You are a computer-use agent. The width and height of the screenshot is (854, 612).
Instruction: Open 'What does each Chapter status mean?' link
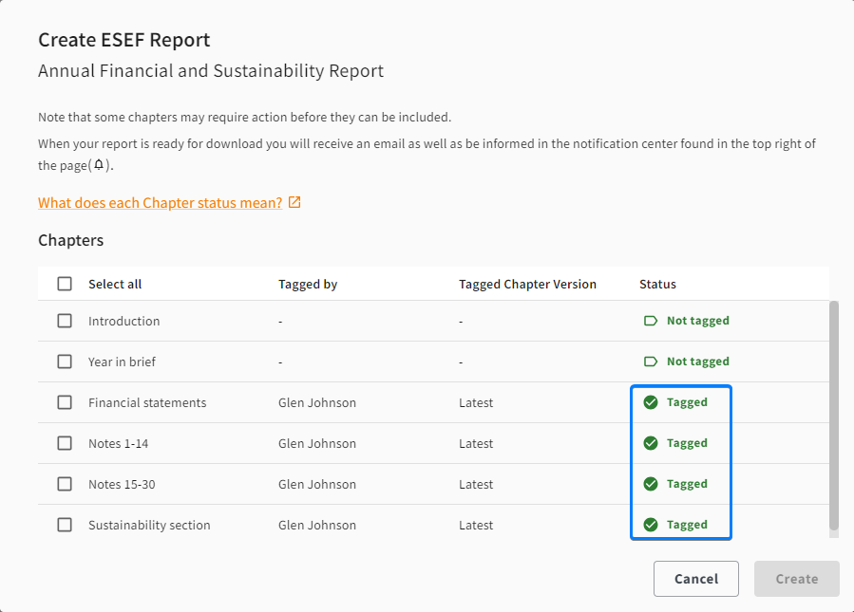(161, 203)
